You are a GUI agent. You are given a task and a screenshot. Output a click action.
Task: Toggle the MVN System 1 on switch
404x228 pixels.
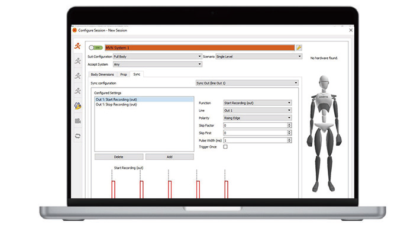(96, 48)
